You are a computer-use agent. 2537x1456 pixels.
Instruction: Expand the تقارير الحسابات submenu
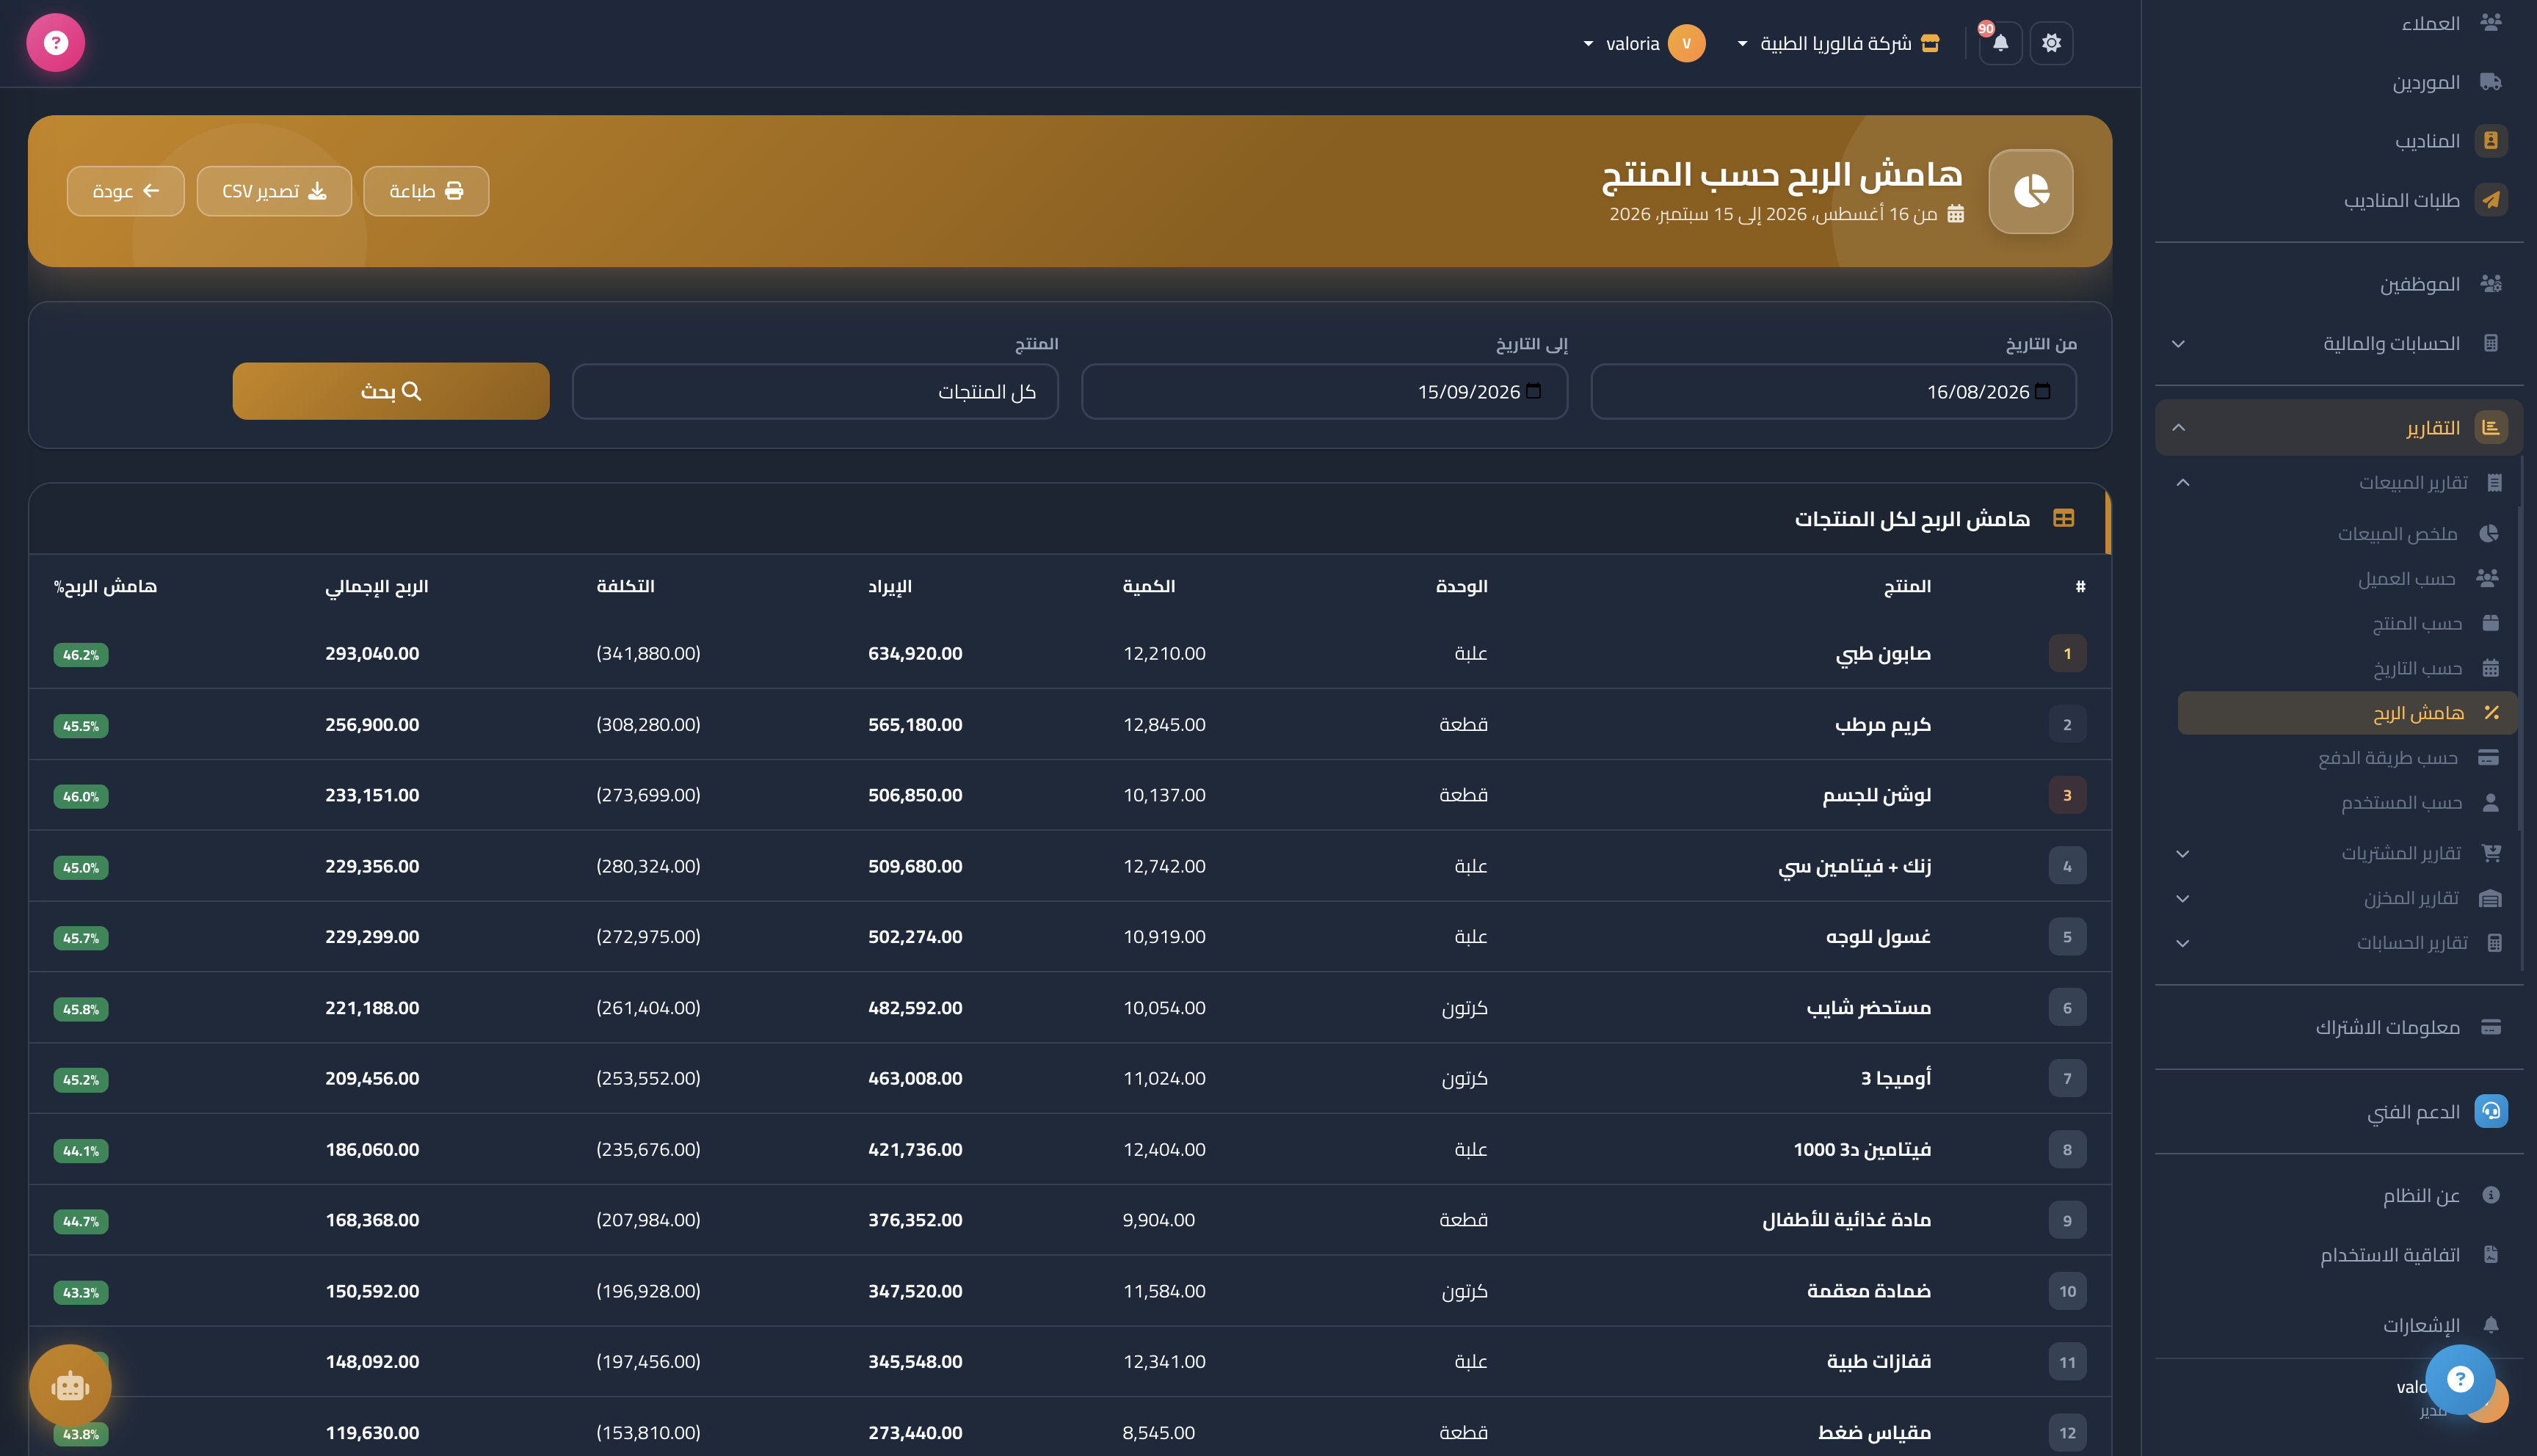pos(2339,942)
